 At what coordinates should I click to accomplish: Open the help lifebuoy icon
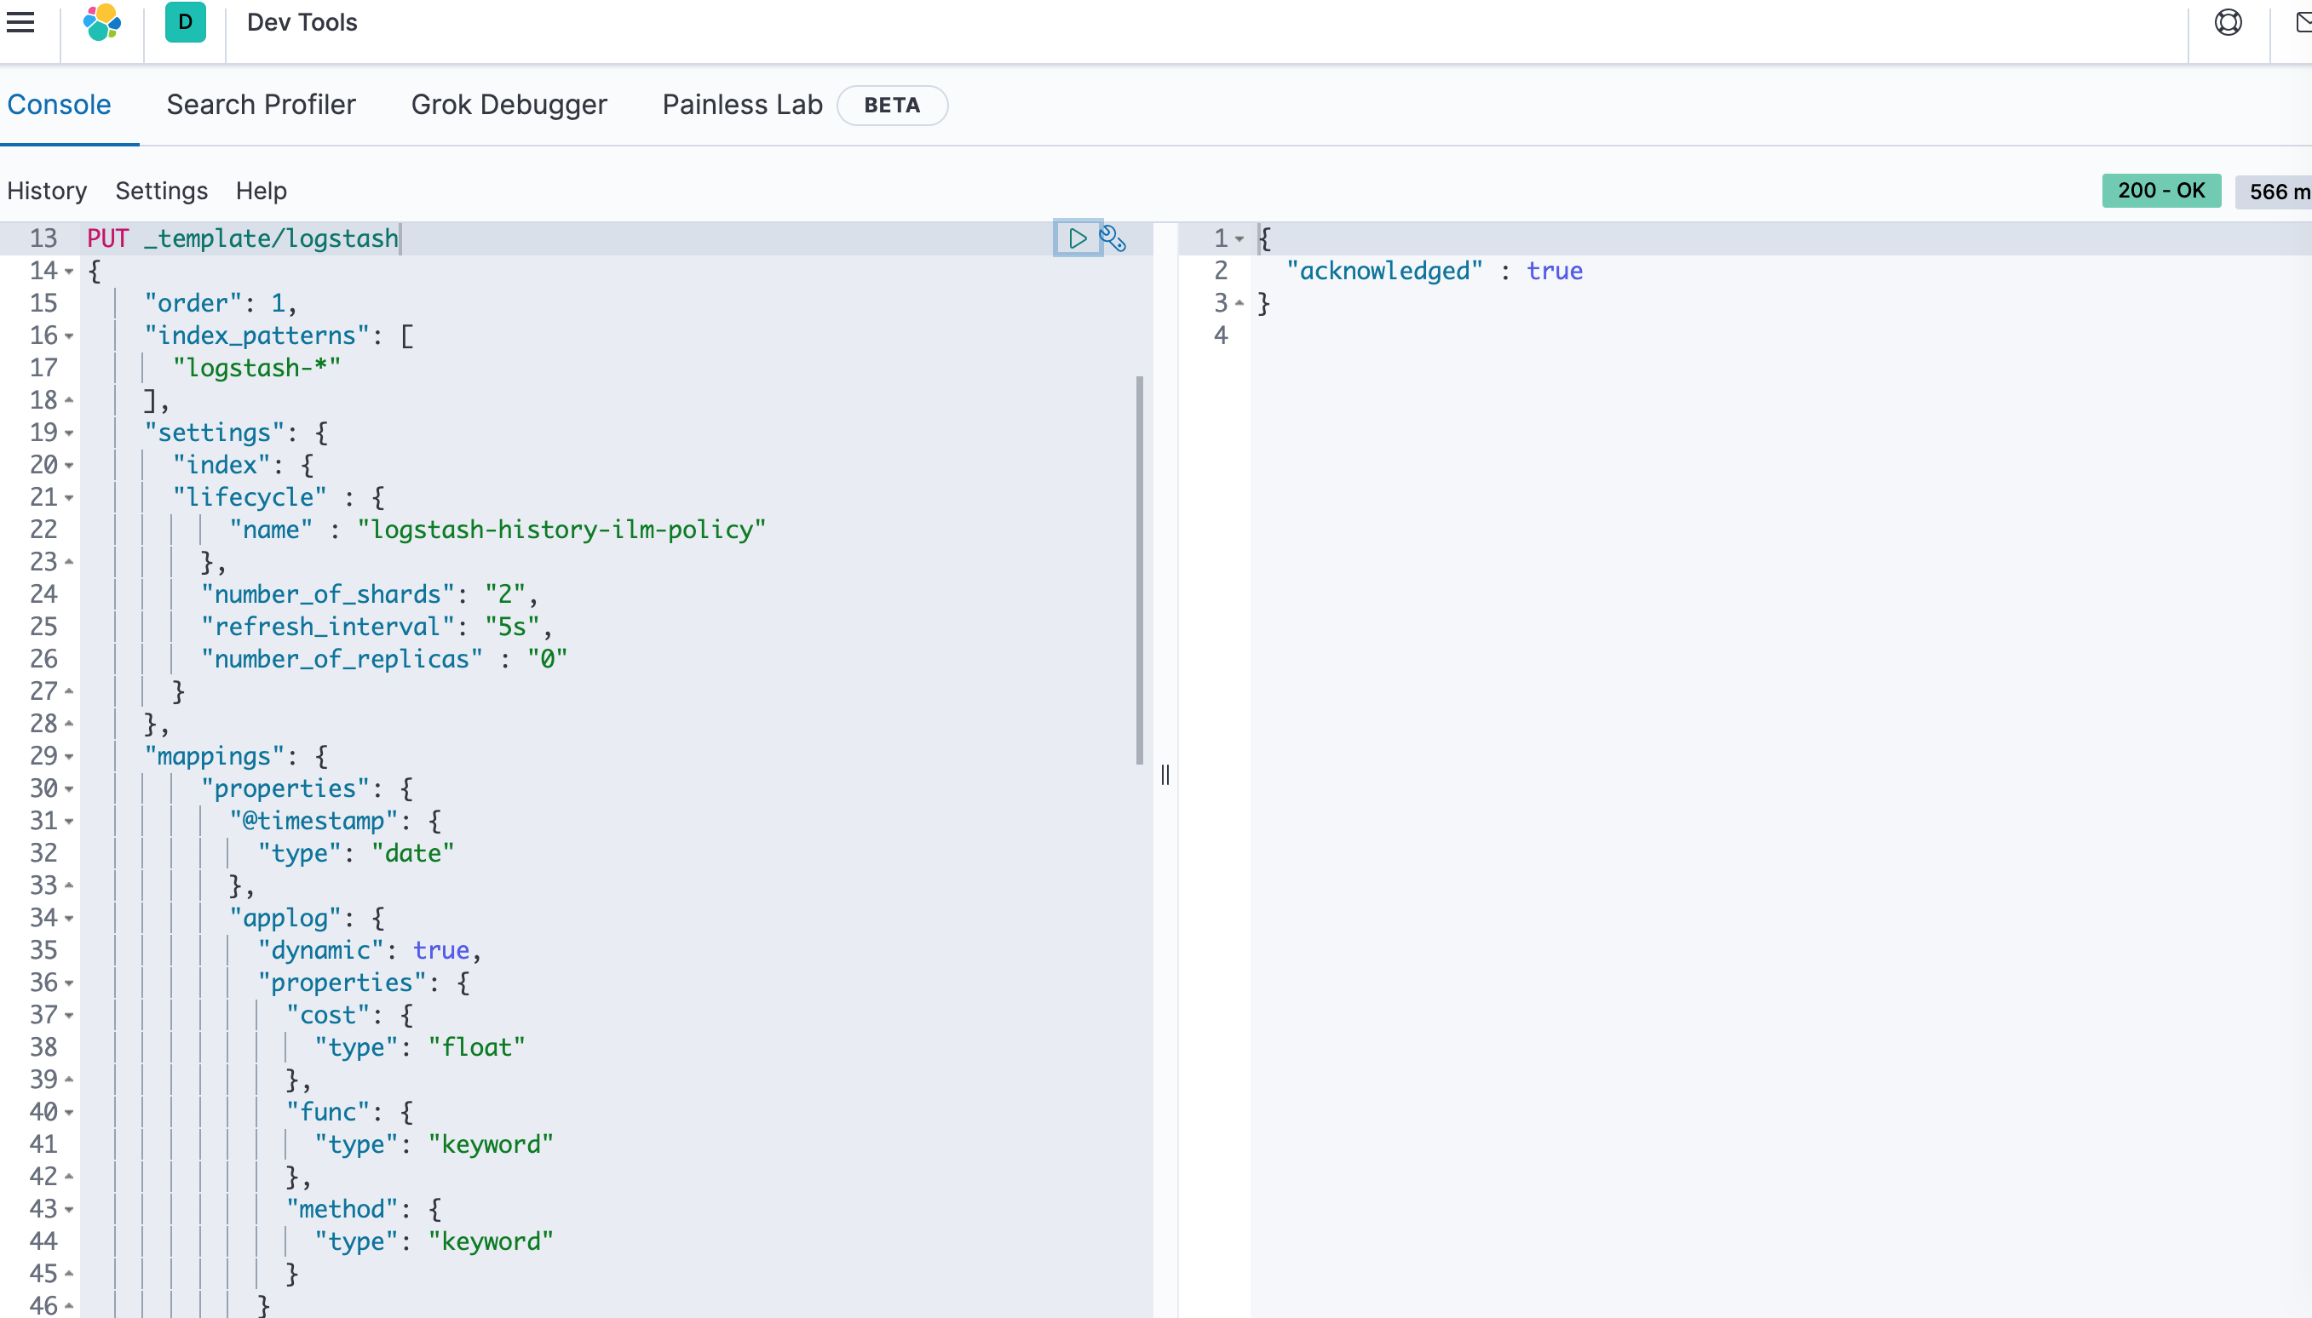pos(2228,22)
